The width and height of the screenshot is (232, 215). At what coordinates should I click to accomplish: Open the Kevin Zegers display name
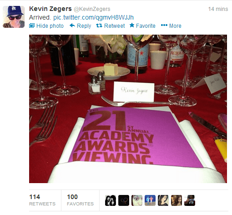[50, 9]
